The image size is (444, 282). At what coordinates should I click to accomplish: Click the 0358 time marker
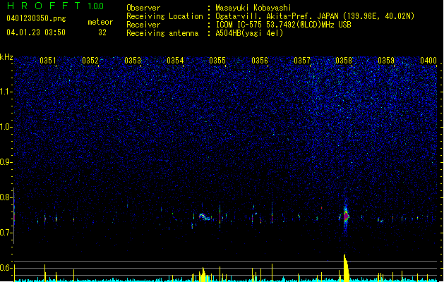pos(344,61)
